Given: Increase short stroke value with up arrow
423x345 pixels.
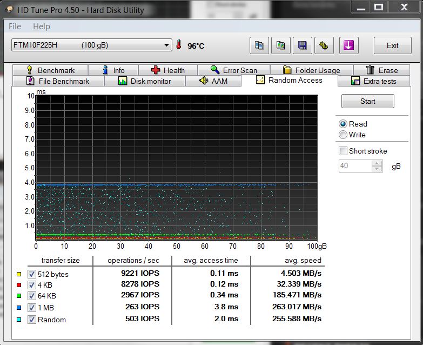Looking at the screenshot, I should click(377, 163).
